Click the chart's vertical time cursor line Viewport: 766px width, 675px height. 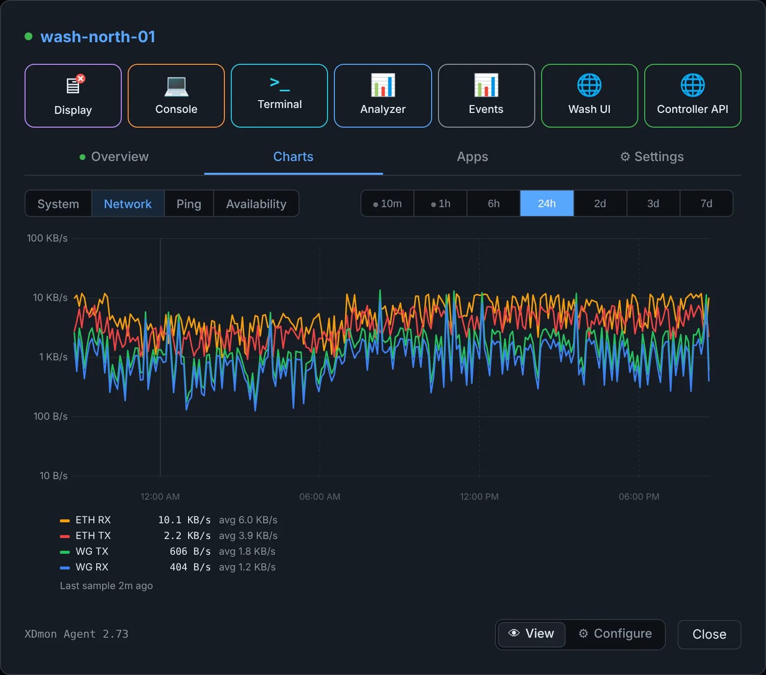tap(160, 357)
